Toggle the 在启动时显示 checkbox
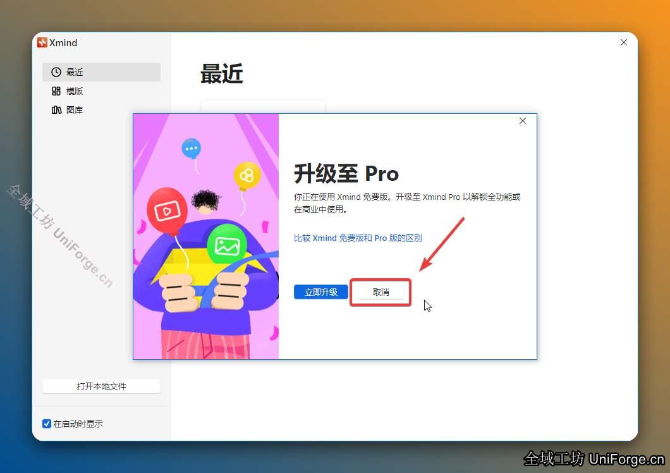 (47, 424)
